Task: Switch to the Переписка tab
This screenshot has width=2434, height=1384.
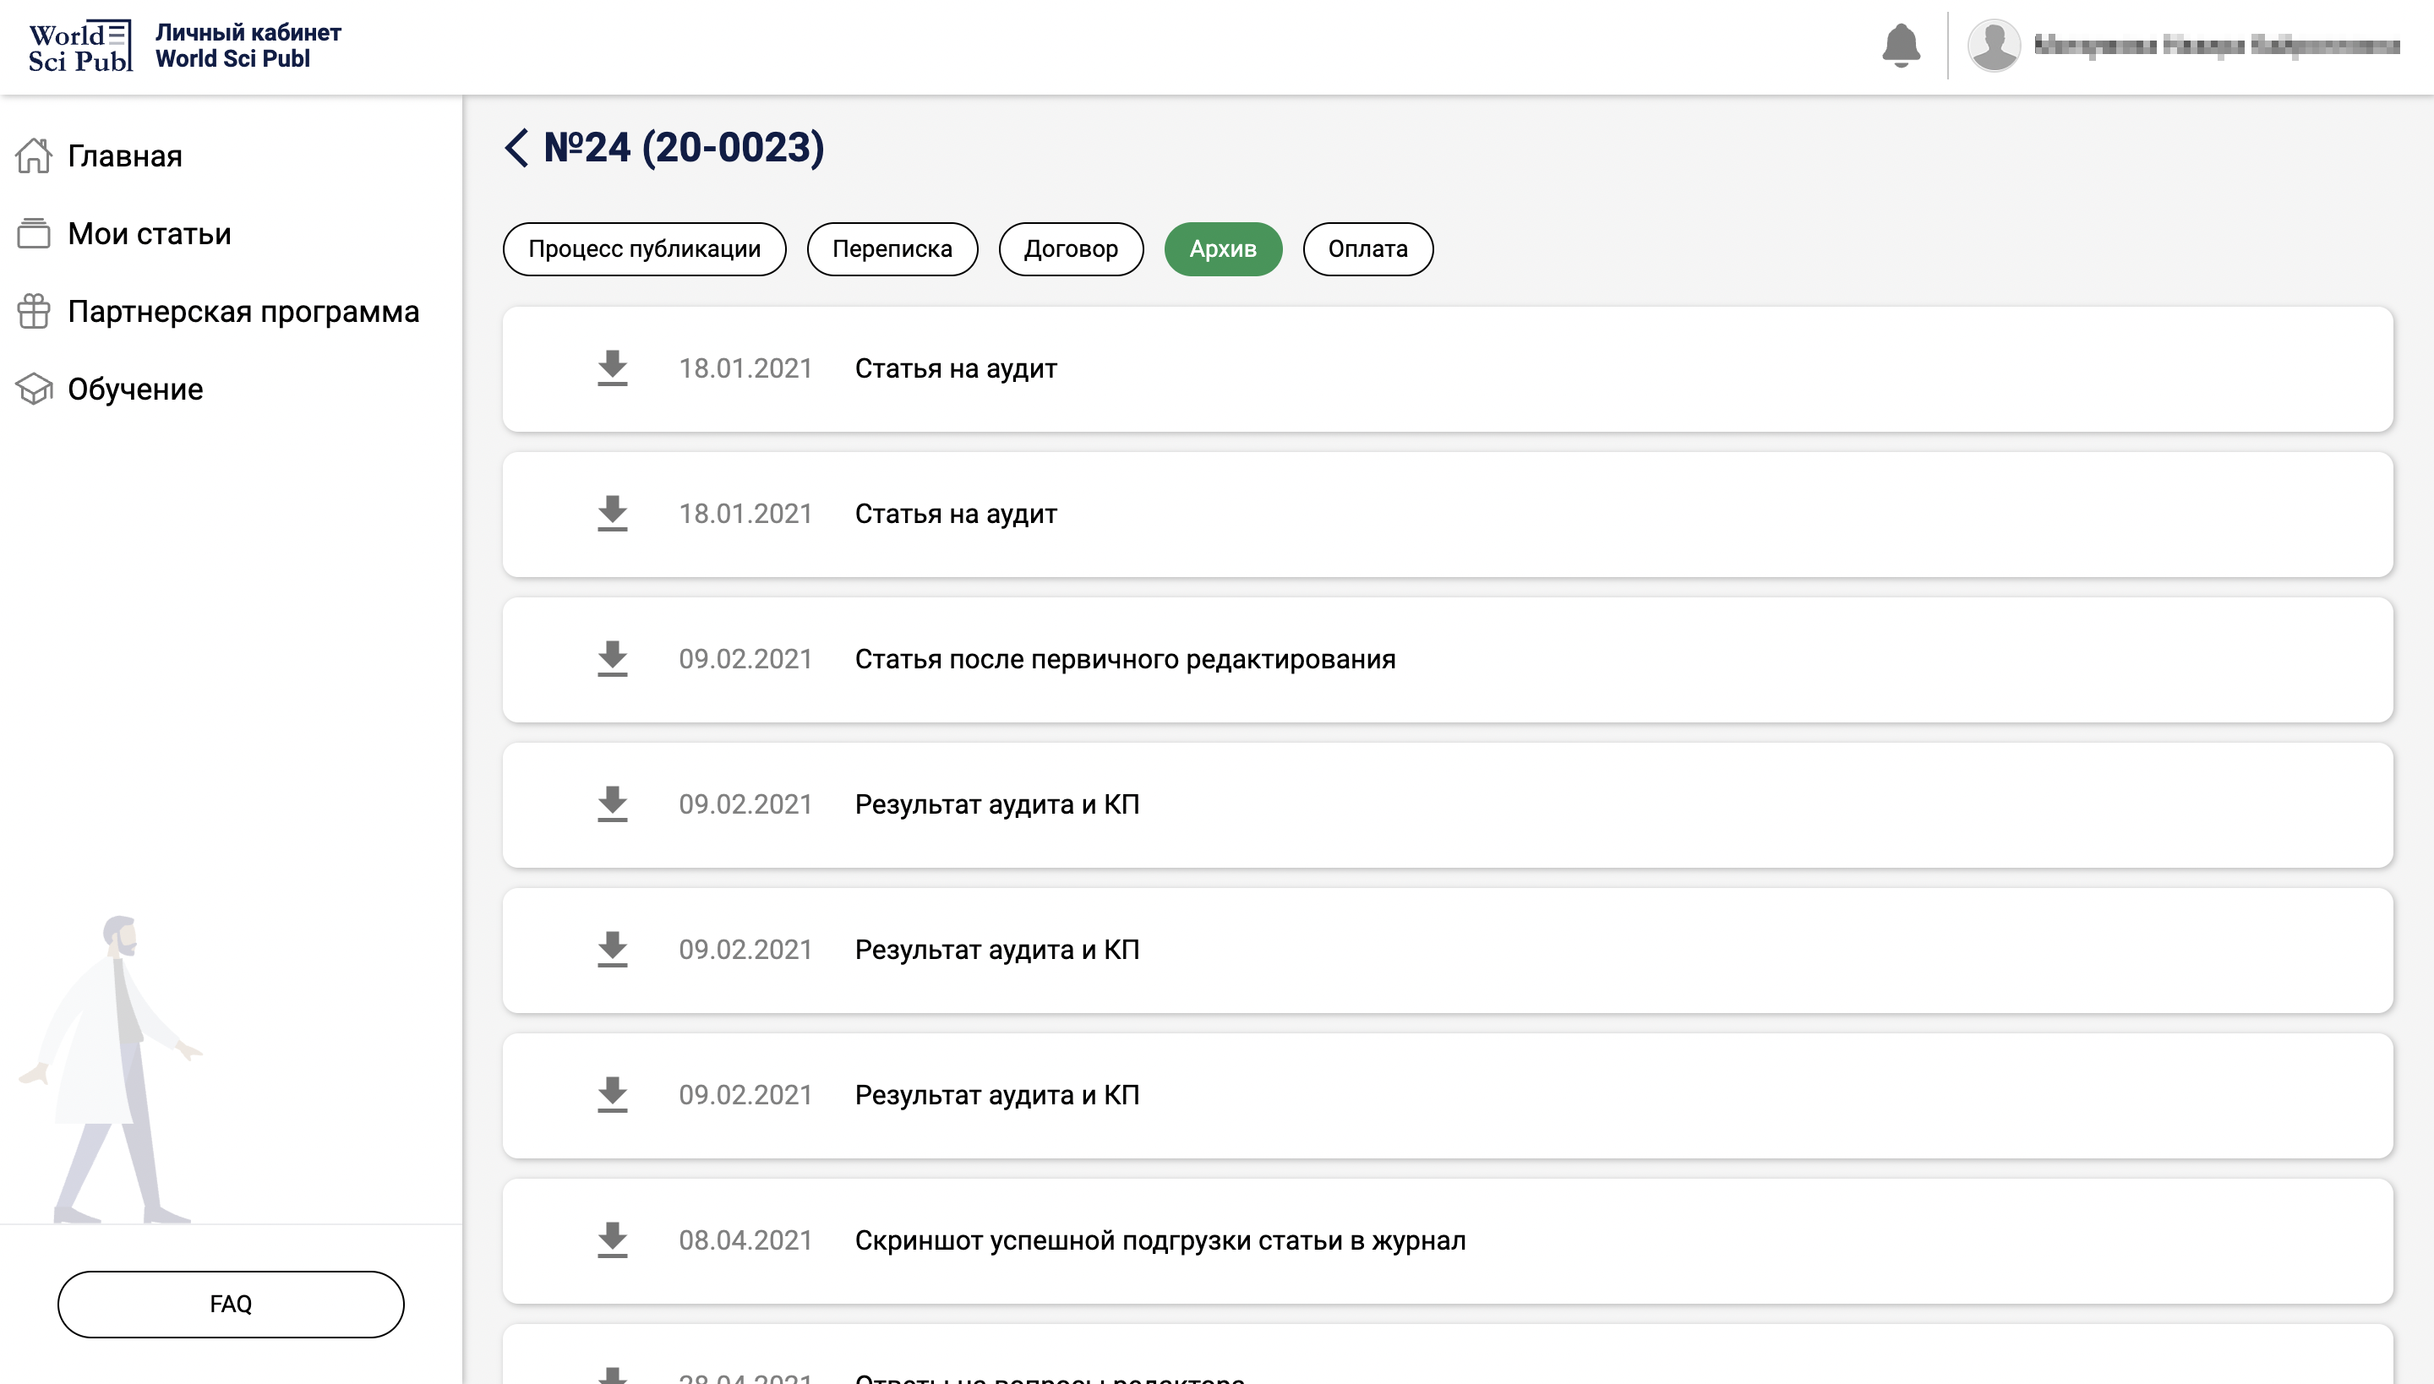Action: coord(892,249)
